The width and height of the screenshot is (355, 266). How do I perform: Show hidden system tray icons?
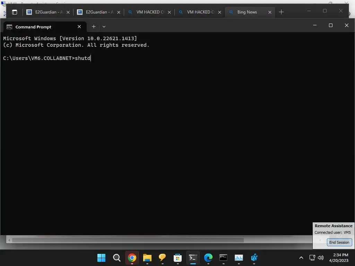coord(301,258)
